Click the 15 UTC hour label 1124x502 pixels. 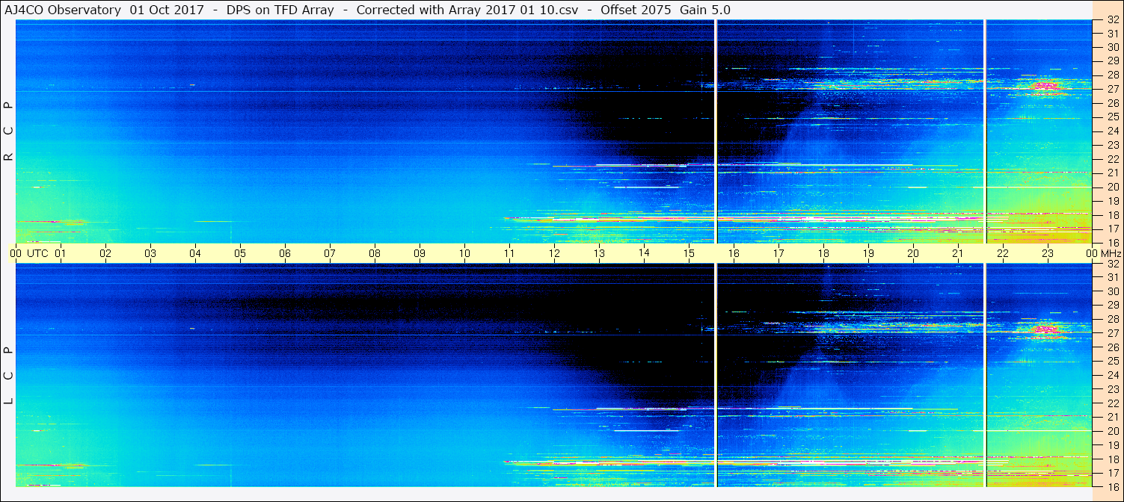tap(689, 253)
